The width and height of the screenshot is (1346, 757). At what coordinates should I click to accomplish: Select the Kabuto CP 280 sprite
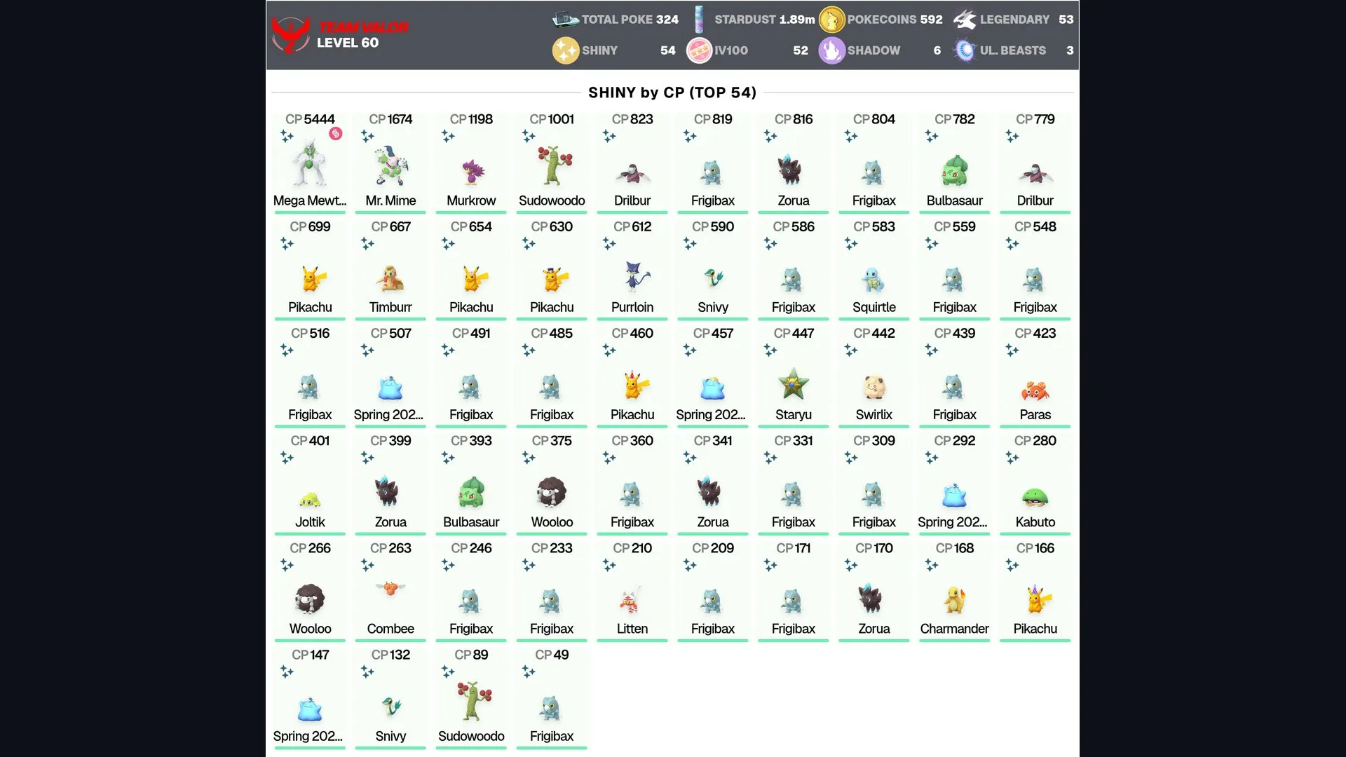click(1035, 497)
